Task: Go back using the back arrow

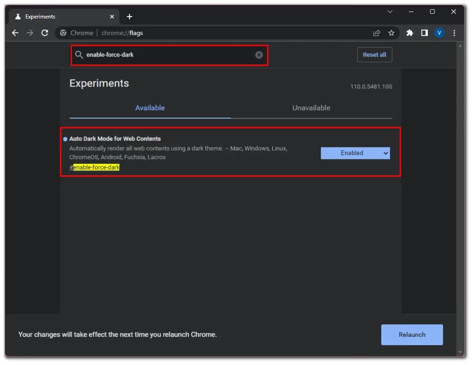Action: coord(15,33)
